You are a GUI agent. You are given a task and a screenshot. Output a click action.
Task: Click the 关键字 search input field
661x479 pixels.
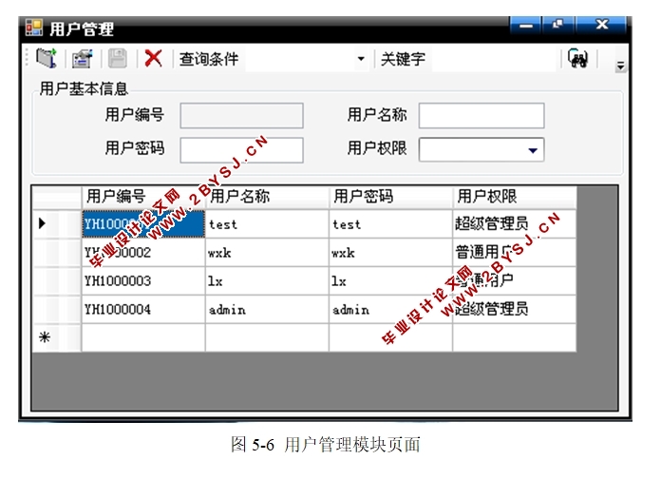(x=494, y=60)
